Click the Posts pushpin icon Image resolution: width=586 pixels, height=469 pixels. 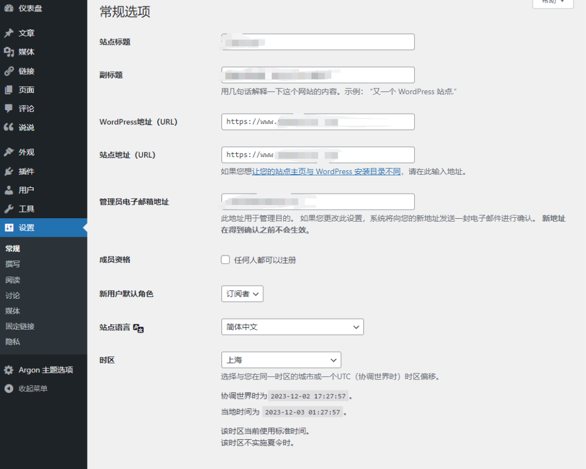coord(9,33)
